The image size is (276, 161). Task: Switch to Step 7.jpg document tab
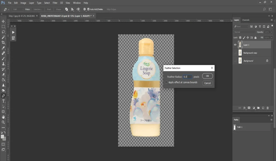[x=22, y=16]
